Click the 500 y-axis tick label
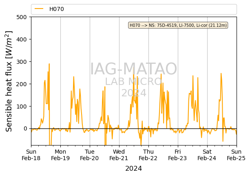250x176 pixels. click(x=22, y=17)
